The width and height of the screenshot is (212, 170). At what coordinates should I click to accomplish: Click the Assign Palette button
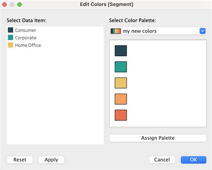pyautogui.click(x=158, y=138)
